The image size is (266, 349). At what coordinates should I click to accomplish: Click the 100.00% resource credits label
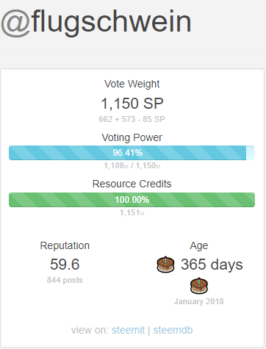click(x=132, y=200)
